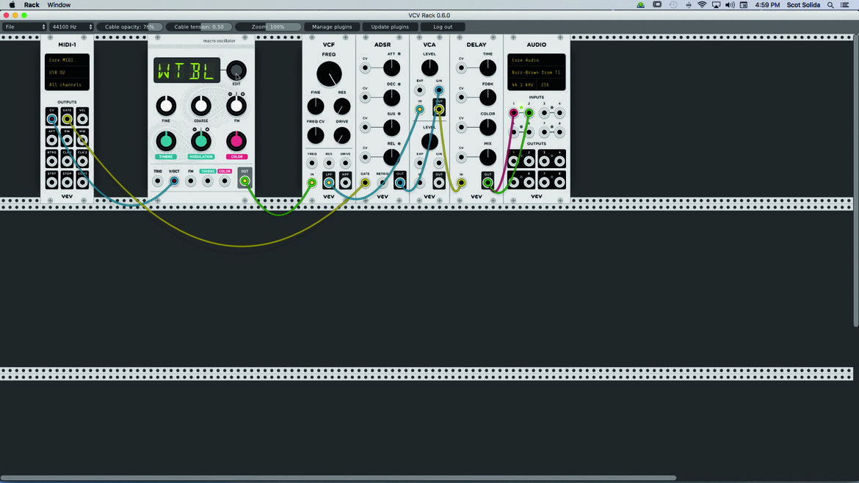The width and height of the screenshot is (859, 483).
Task: Click the VCF FREQ CV input jack
Action: 312,163
